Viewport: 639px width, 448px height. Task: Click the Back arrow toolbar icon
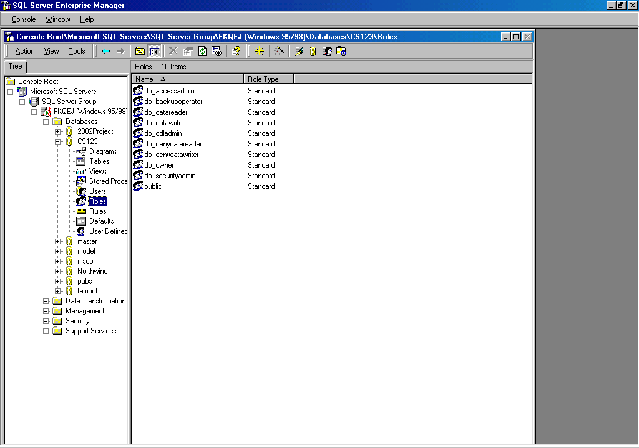pyautogui.click(x=106, y=51)
